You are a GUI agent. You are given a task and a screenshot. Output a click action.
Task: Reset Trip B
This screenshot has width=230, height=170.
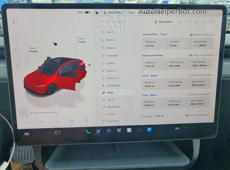coord(153,95)
